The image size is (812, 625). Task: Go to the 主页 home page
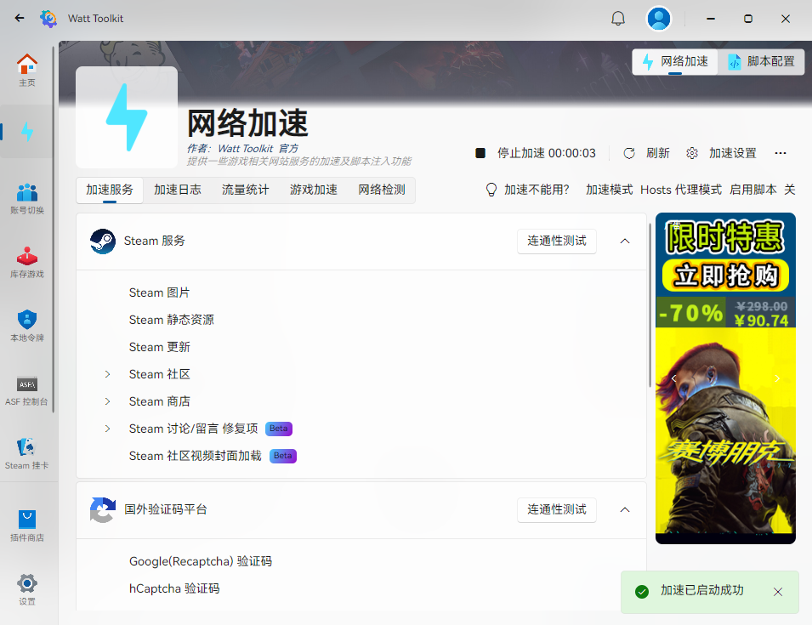pyautogui.click(x=27, y=71)
